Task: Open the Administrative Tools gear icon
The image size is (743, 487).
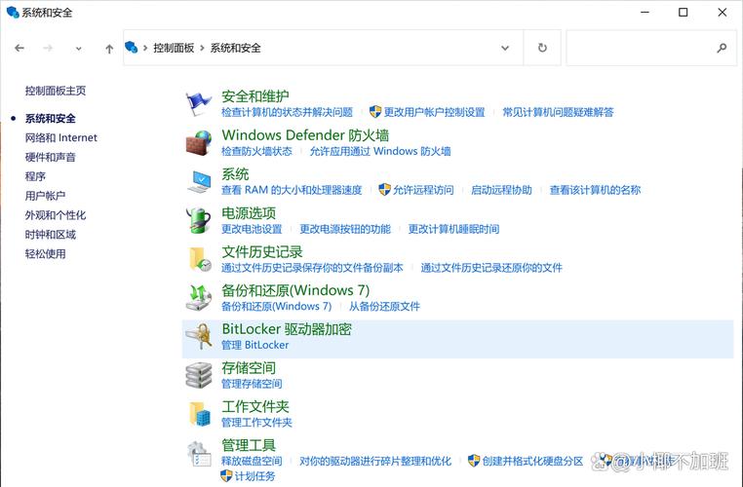Action: (199, 454)
